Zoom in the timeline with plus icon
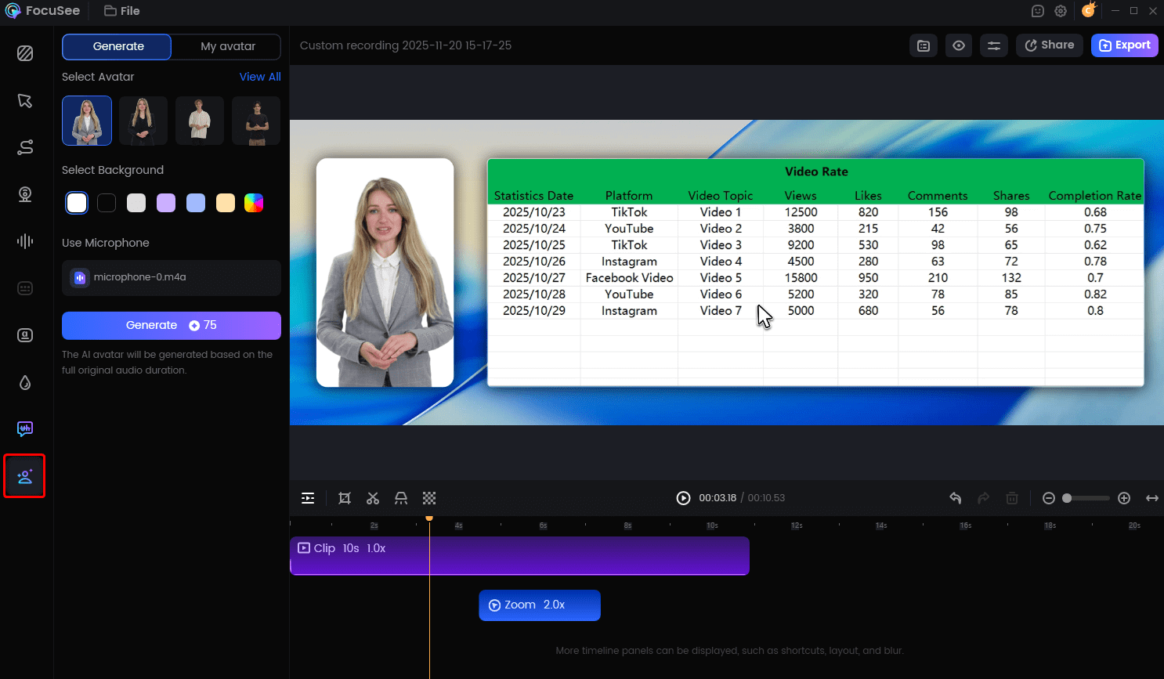The width and height of the screenshot is (1164, 679). click(x=1124, y=498)
